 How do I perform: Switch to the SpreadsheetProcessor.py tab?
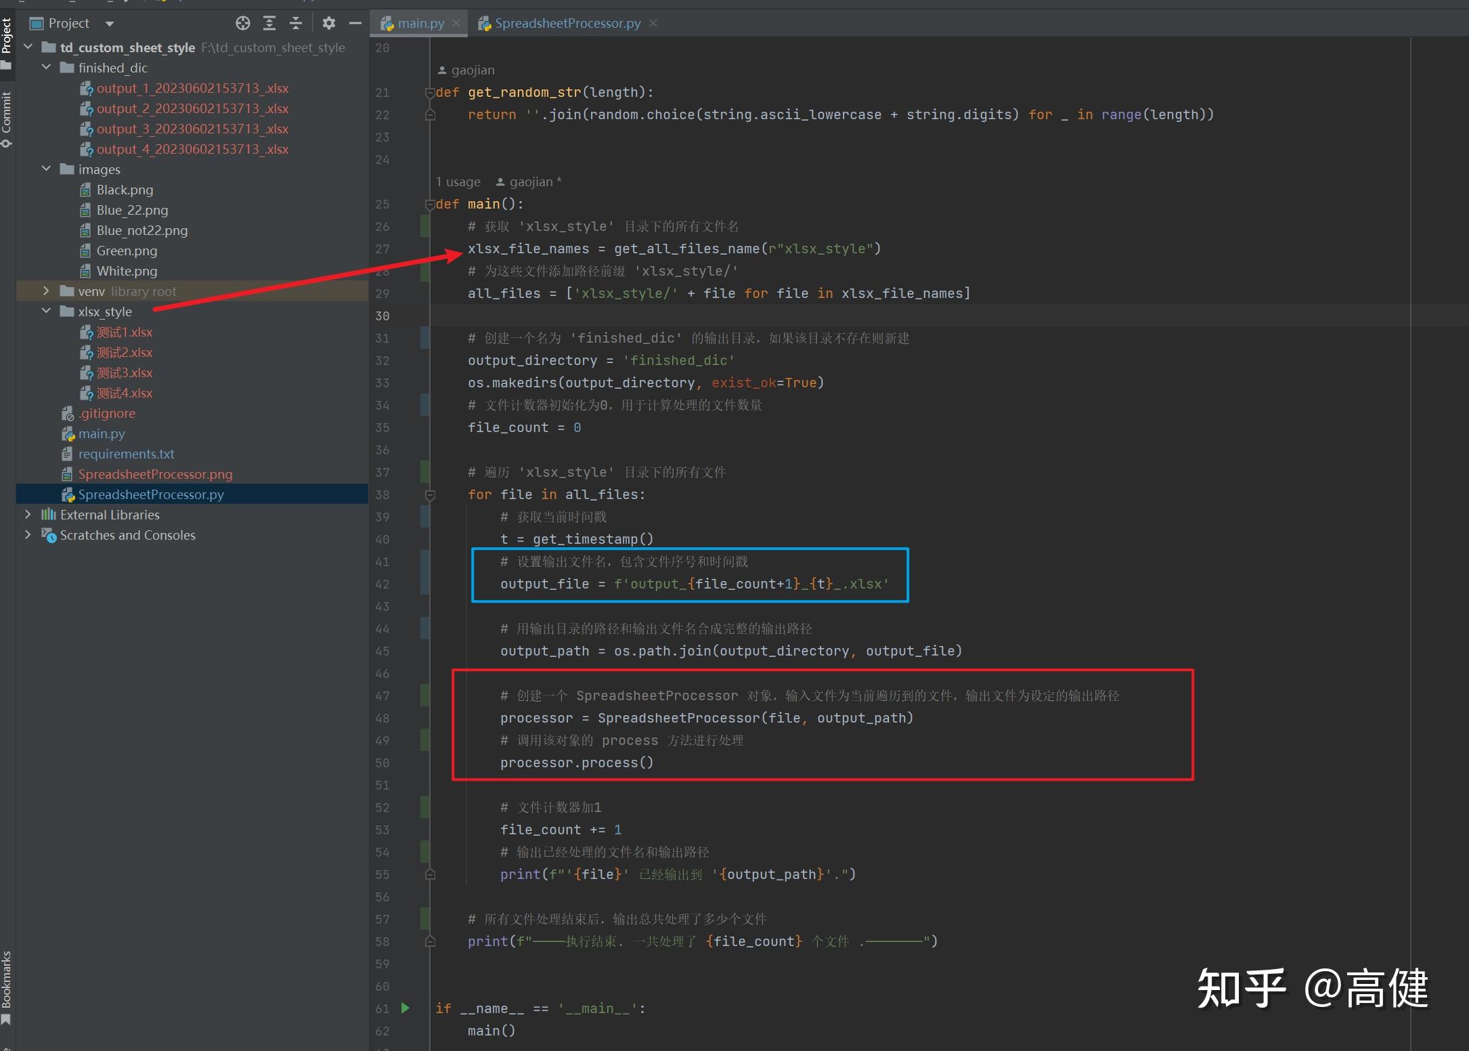[567, 24]
